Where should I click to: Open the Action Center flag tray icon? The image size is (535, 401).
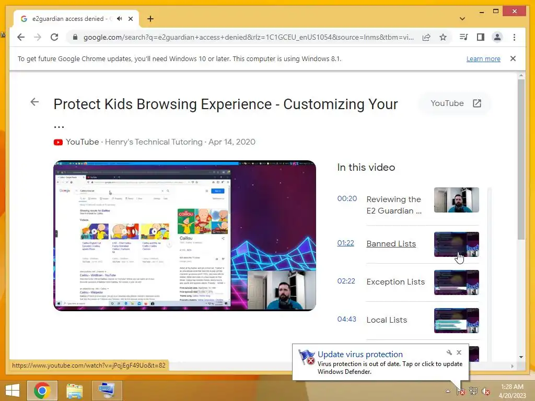coord(461,391)
